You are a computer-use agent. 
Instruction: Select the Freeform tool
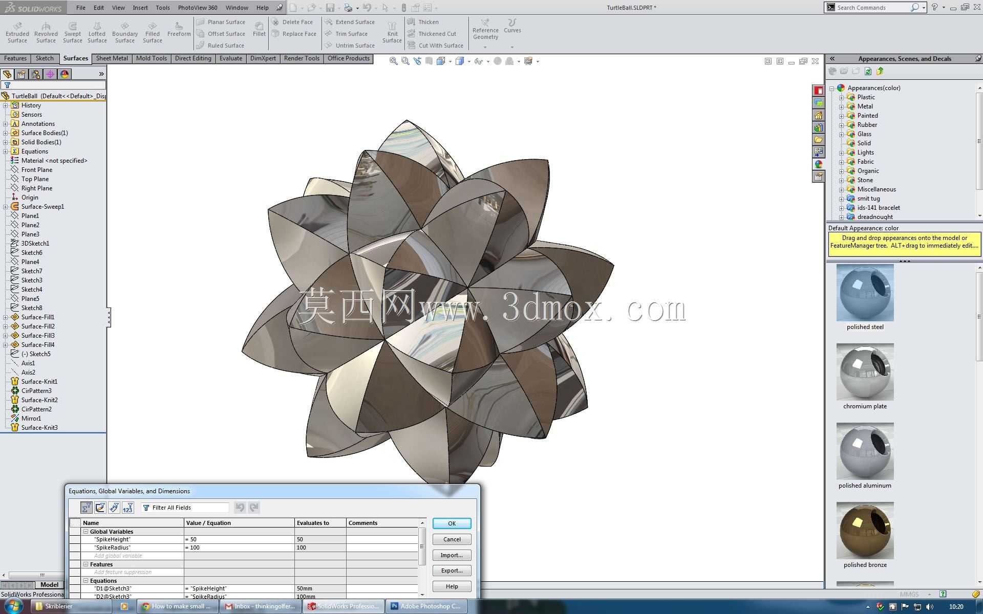tap(179, 29)
